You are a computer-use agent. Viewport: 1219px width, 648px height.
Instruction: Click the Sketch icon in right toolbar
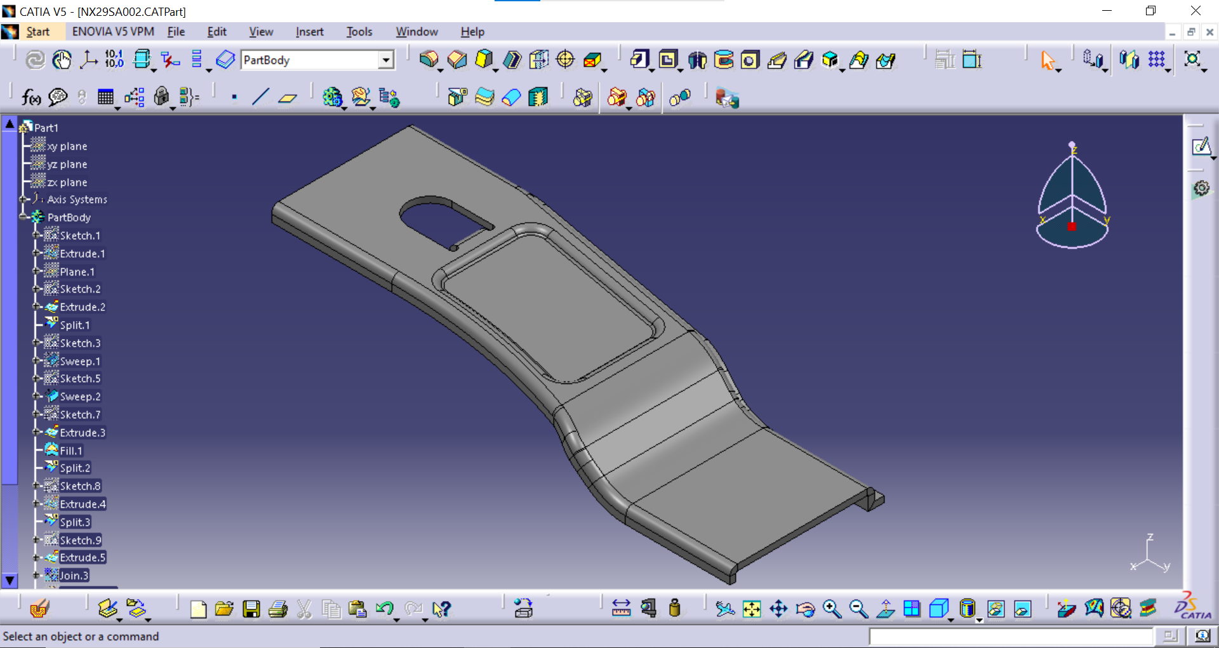click(x=1201, y=147)
